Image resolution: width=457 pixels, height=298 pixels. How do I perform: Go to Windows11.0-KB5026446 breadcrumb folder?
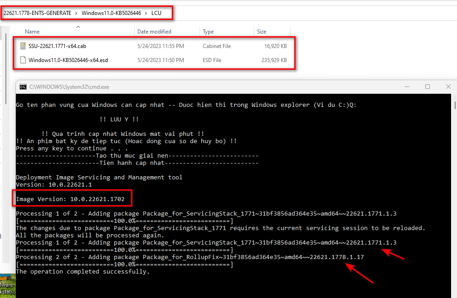[x=111, y=13]
